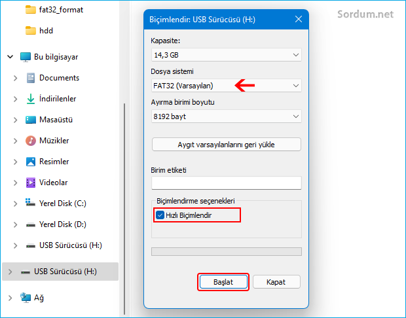The width and height of the screenshot is (406, 318).
Task: Open the Kapasite 14,3 GB dropdown
Action: (227, 55)
